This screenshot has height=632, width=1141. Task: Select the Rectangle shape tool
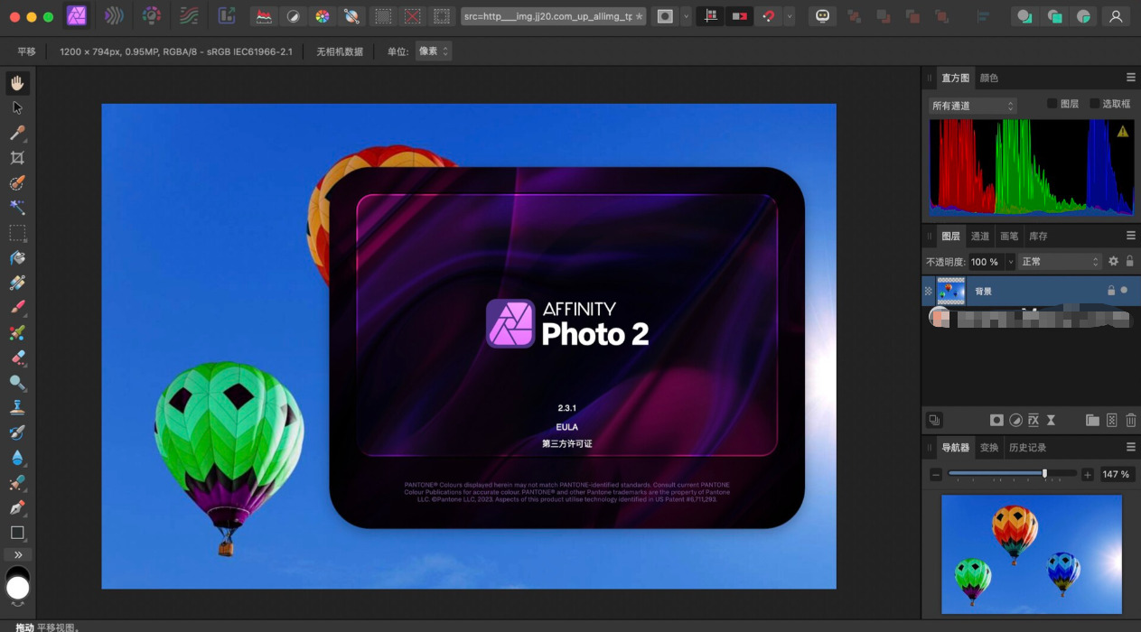pyautogui.click(x=17, y=533)
